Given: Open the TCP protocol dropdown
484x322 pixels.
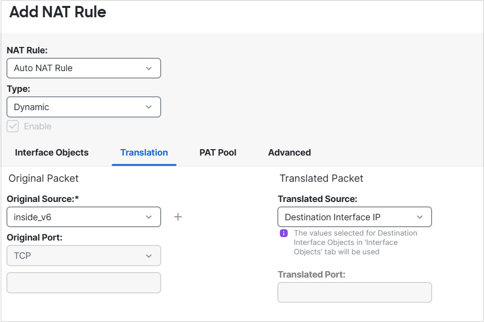Looking at the screenshot, I should point(84,256).
